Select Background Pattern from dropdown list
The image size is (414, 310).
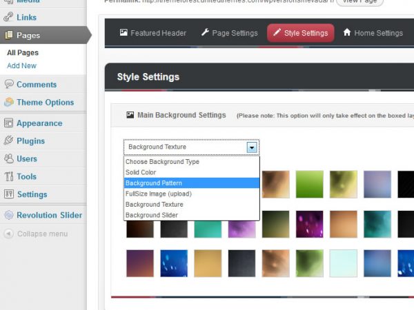[x=191, y=183]
